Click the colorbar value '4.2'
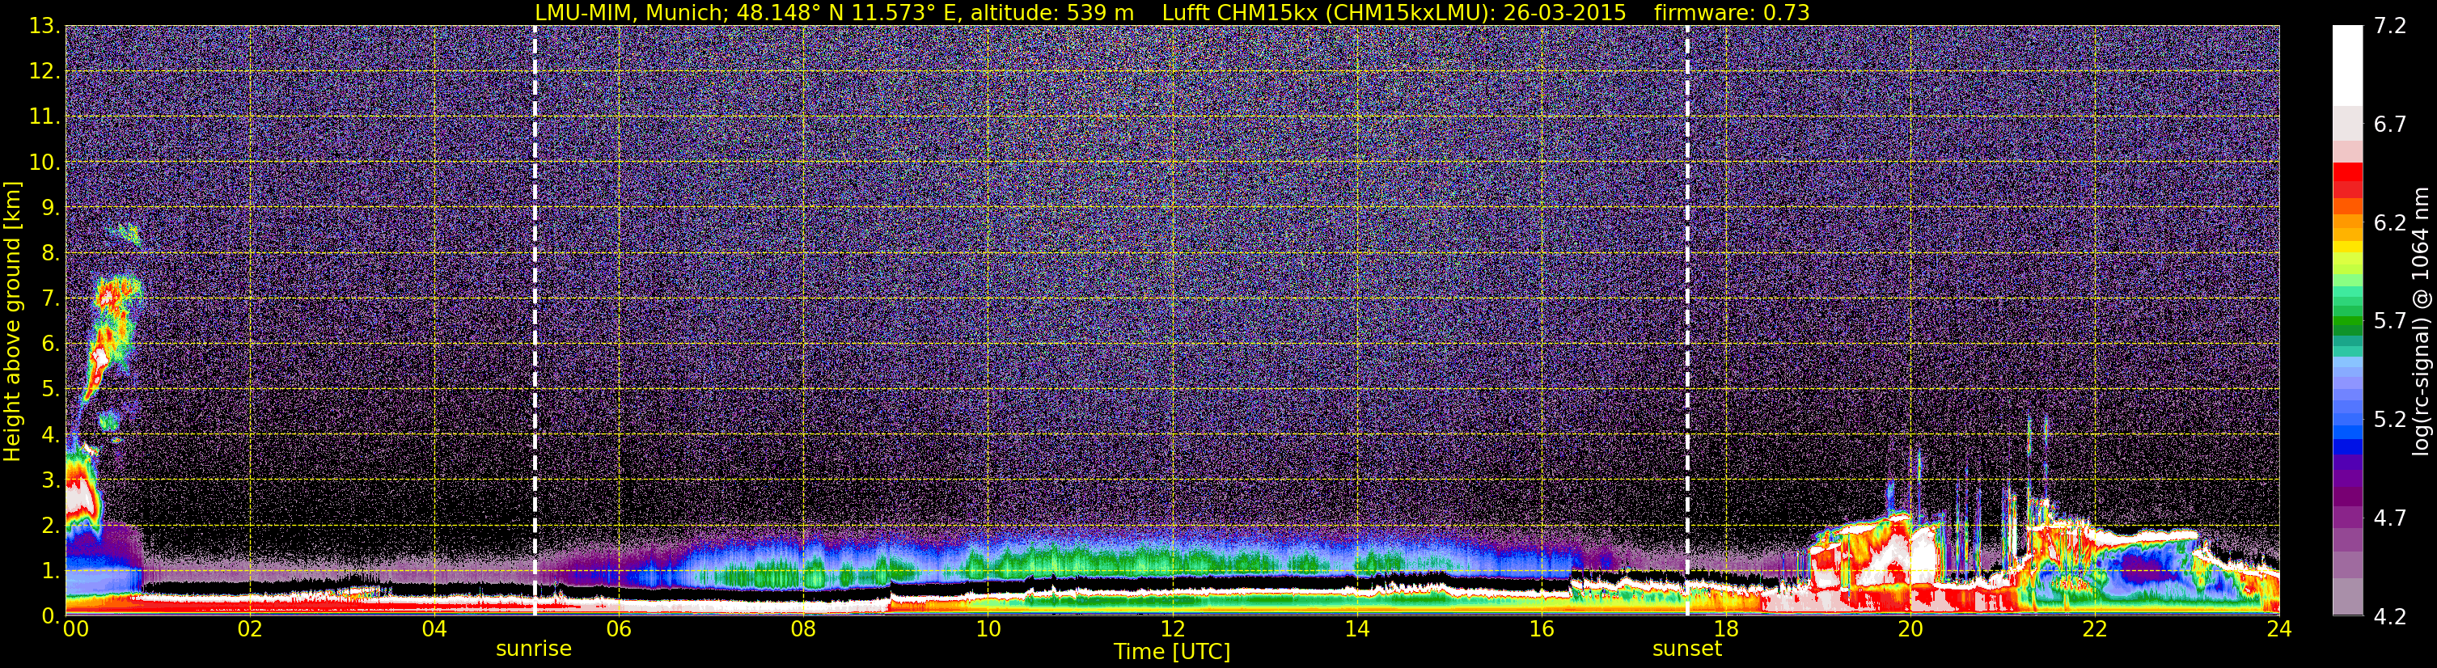This screenshot has width=2437, height=668. [x=2390, y=616]
